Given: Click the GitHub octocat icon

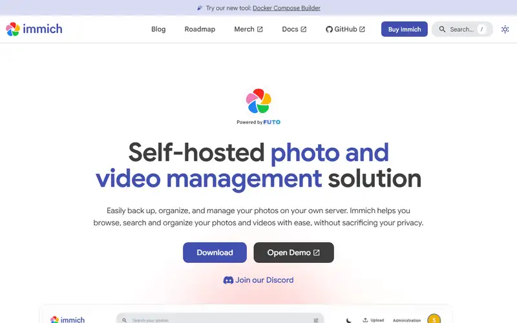Looking at the screenshot, I should click(x=329, y=29).
